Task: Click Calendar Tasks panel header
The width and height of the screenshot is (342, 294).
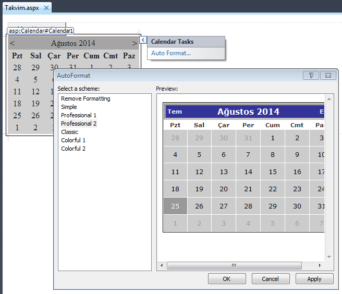Action: [186, 42]
